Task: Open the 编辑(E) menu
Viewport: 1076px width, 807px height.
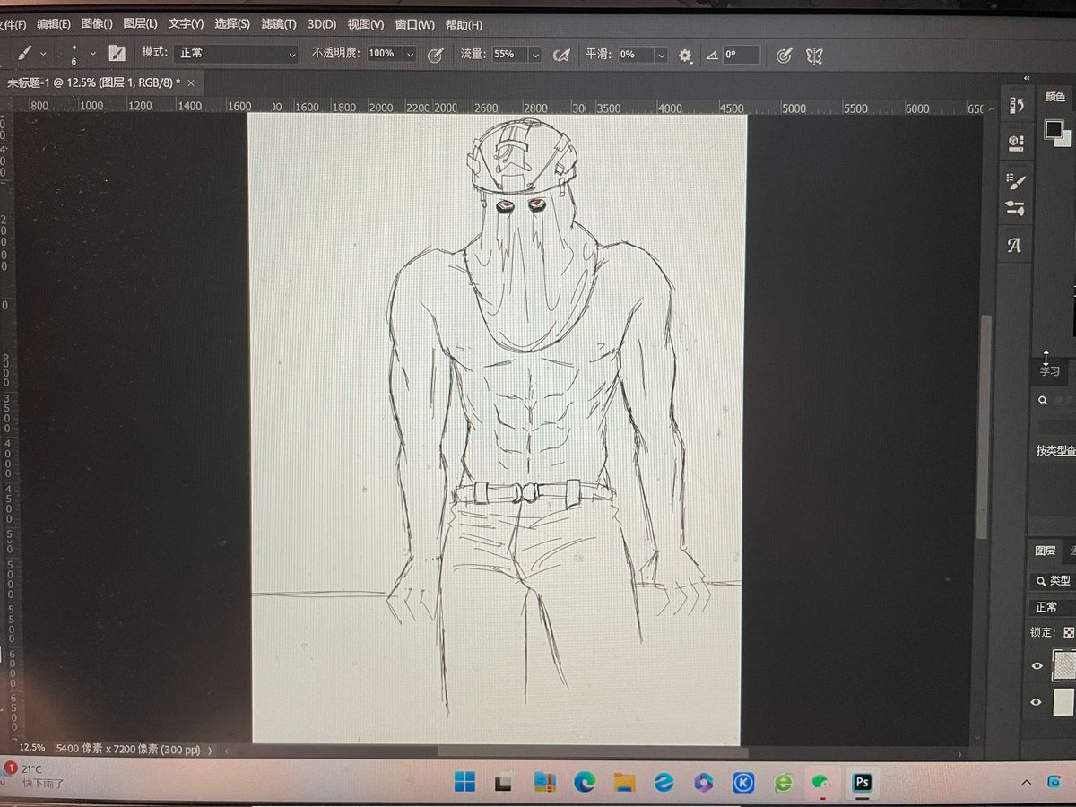Action: tap(55, 24)
